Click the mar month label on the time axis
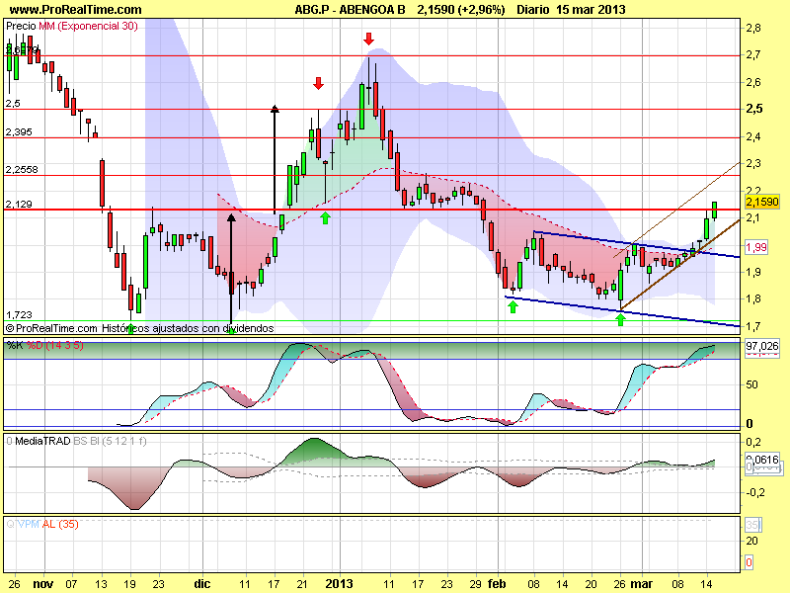Screen dimensions: 790x593 coord(641,584)
